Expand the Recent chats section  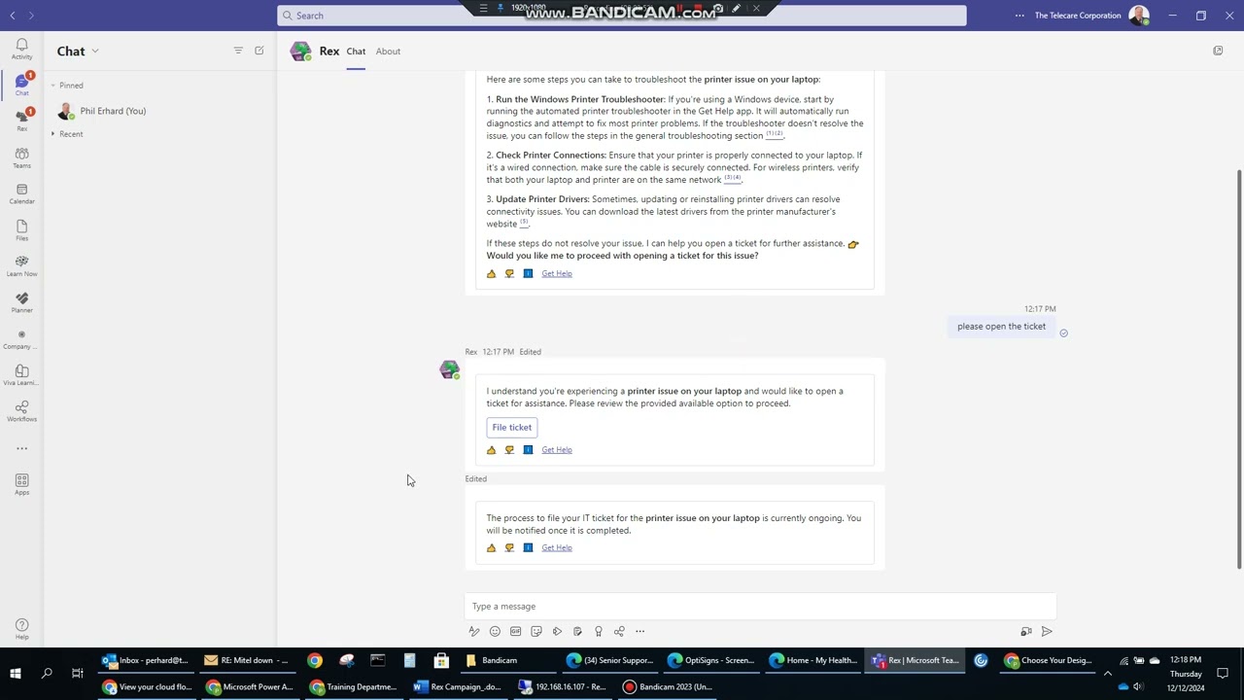52,134
